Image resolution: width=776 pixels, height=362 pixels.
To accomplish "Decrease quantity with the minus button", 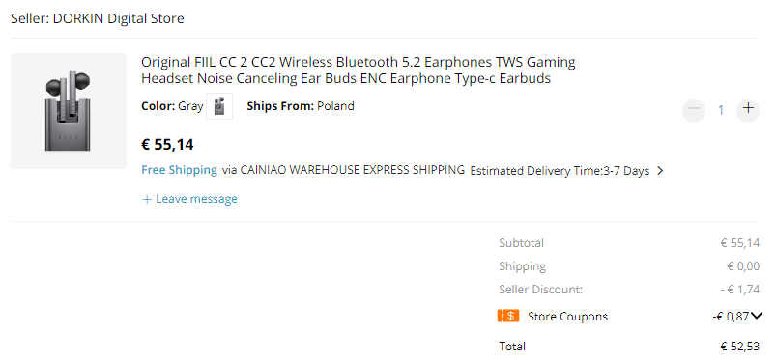I will [694, 110].
